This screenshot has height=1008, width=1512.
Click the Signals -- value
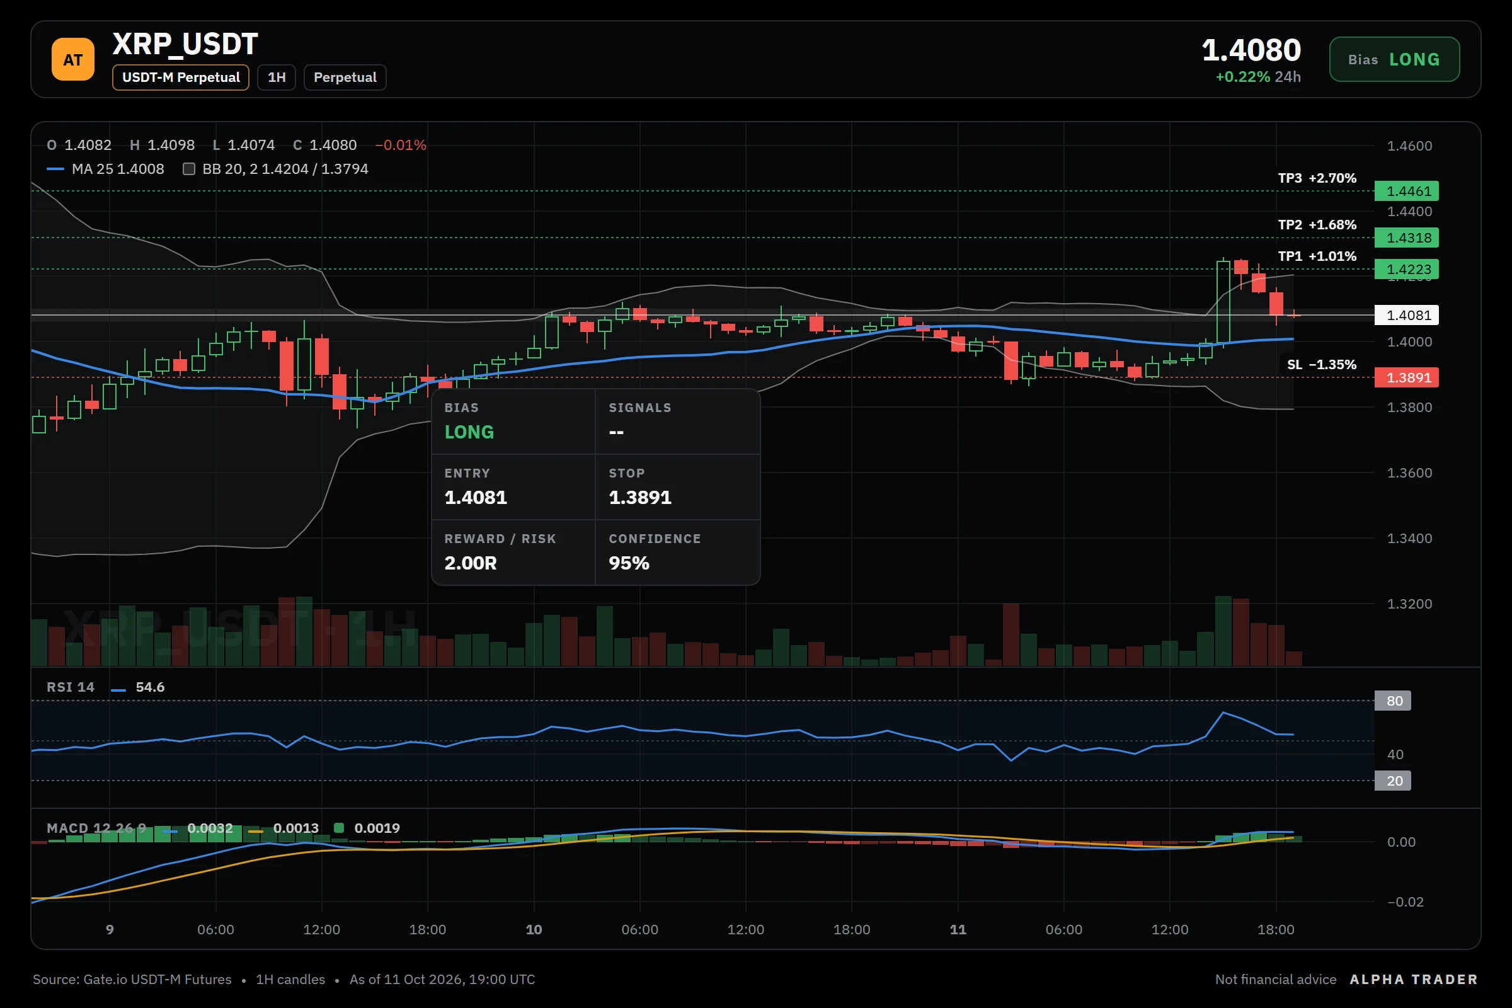tap(616, 433)
